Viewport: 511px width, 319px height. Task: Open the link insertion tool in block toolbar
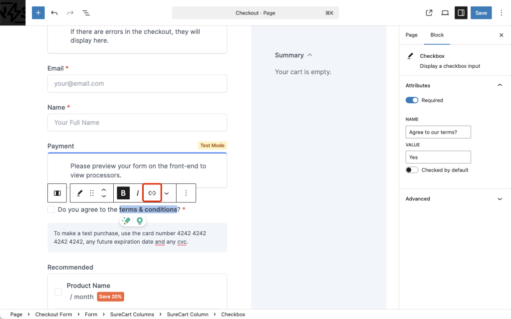[152, 193]
